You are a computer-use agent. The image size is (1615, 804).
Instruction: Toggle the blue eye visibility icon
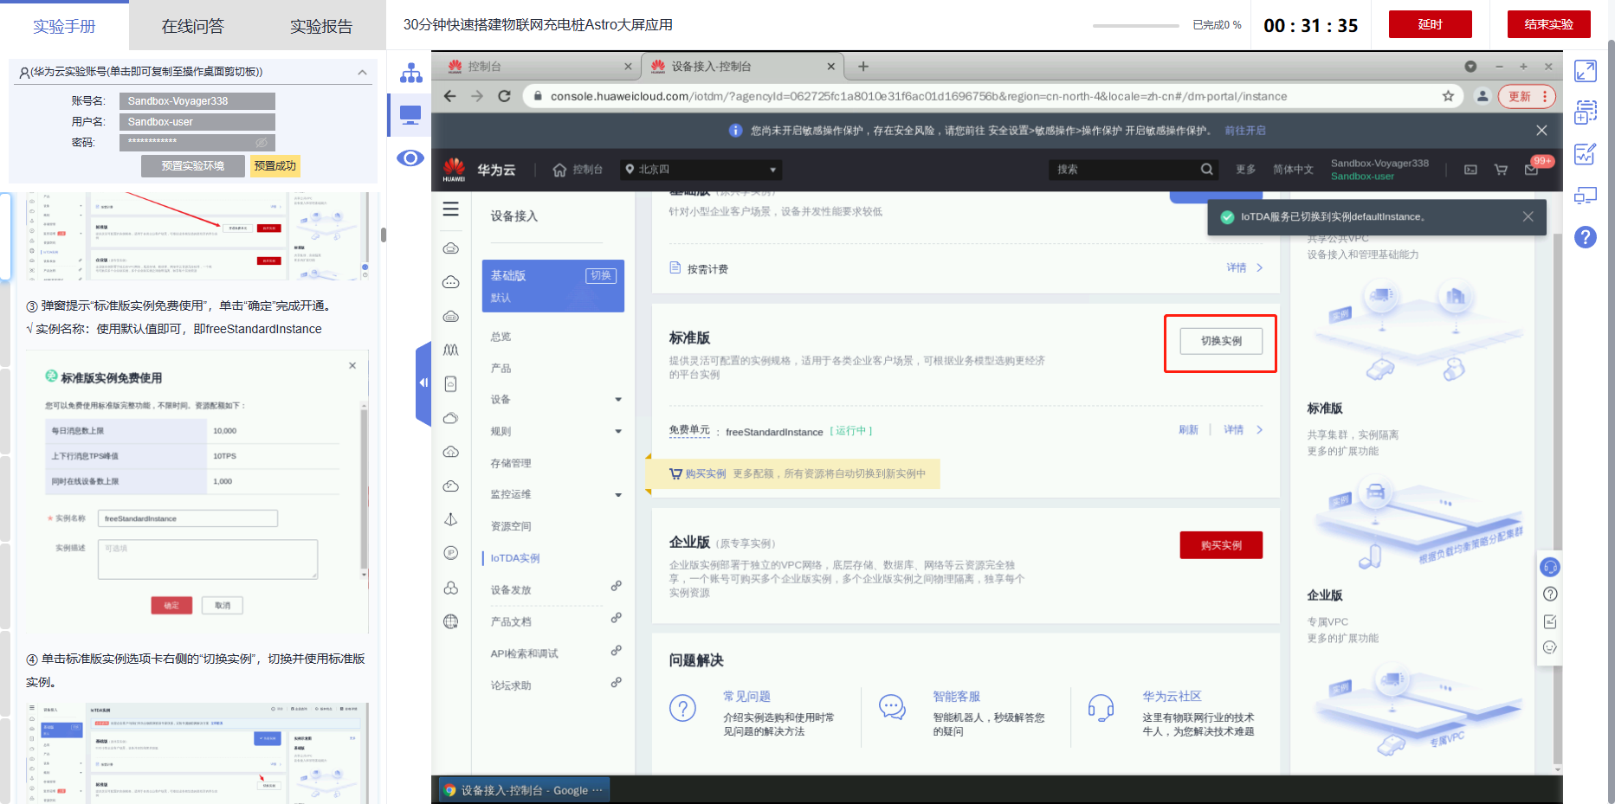pyautogui.click(x=410, y=158)
